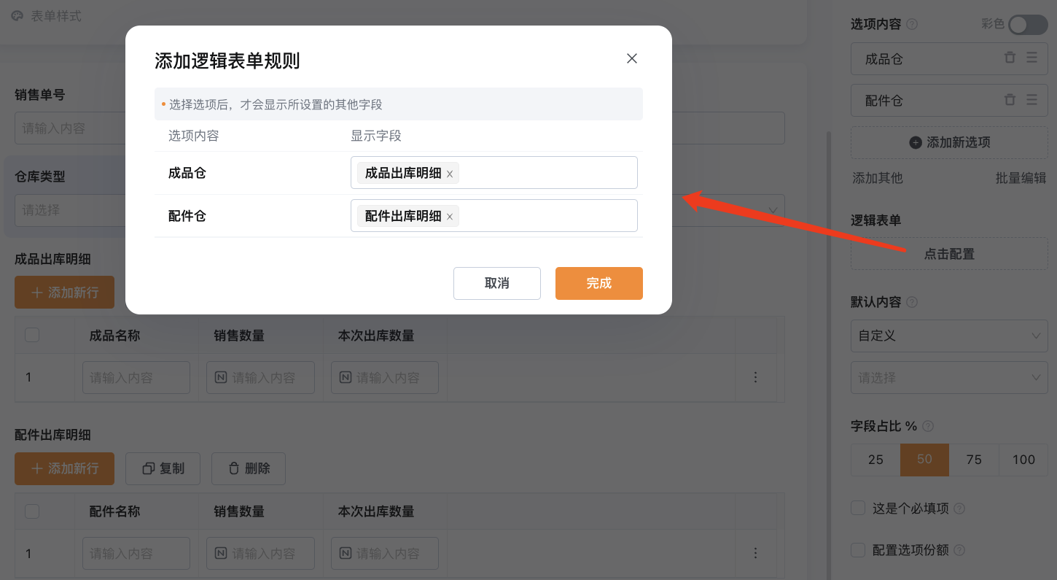This screenshot has width=1057, height=580.
Task: Open row menu in 配件出库明细 table
Action: [755, 553]
